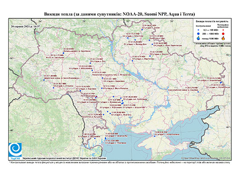The width and height of the screenshot is (239, 169).
Task: Click the '11:05 20,21 МВт' label
Action: point(100,73)
